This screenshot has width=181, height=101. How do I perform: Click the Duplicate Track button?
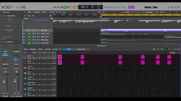(29, 16)
